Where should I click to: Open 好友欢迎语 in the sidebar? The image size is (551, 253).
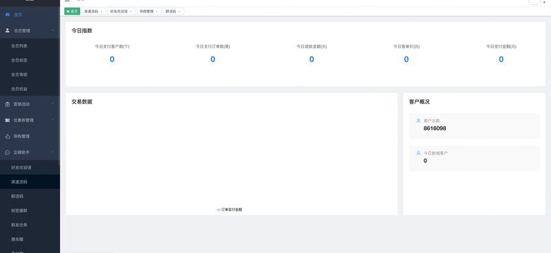tap(30, 168)
